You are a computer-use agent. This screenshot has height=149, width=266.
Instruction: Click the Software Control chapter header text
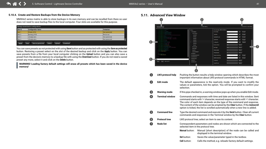click(x=57, y=4)
